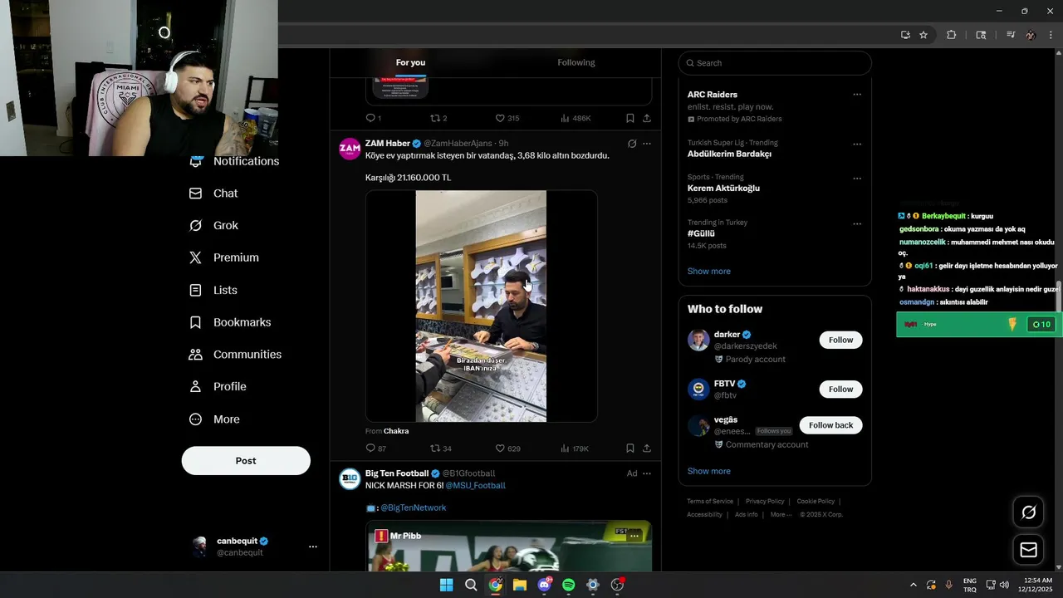Open more options on ZAM Haber post
Image resolution: width=1063 pixels, height=598 pixels.
647,144
